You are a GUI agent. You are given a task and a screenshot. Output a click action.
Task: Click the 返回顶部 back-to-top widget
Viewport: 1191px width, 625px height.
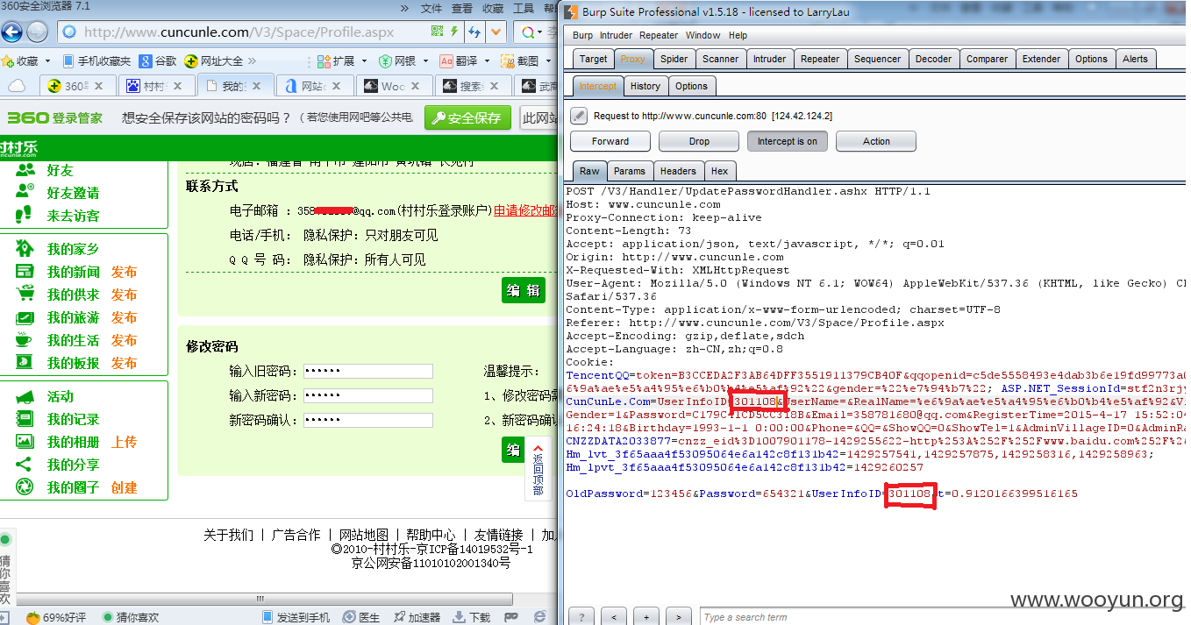pyautogui.click(x=538, y=469)
